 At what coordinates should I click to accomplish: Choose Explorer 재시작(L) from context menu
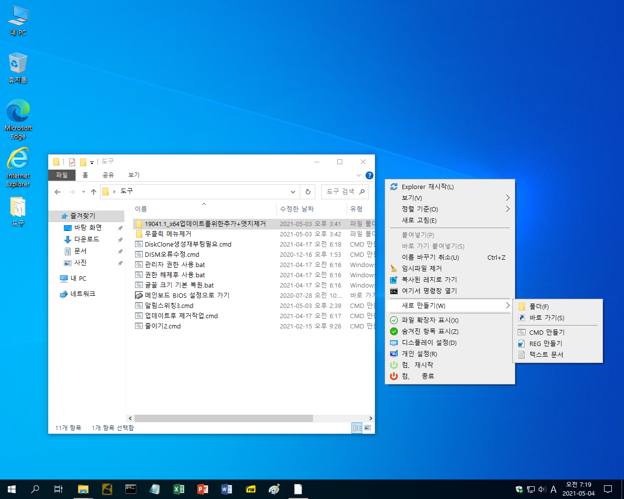coord(449,187)
